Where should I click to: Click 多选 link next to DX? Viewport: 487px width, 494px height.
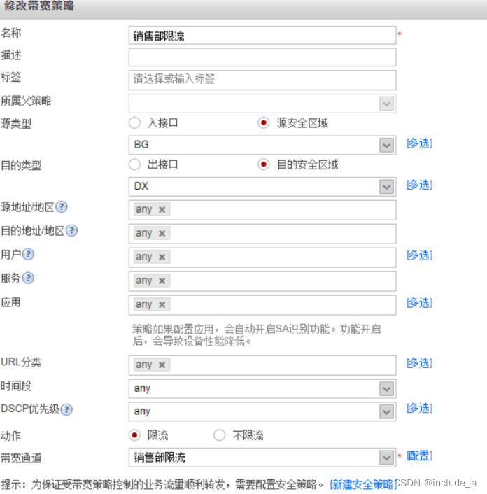419,185
